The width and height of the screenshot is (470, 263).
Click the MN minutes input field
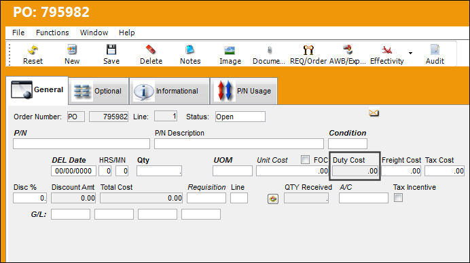pyautogui.click(x=122, y=171)
